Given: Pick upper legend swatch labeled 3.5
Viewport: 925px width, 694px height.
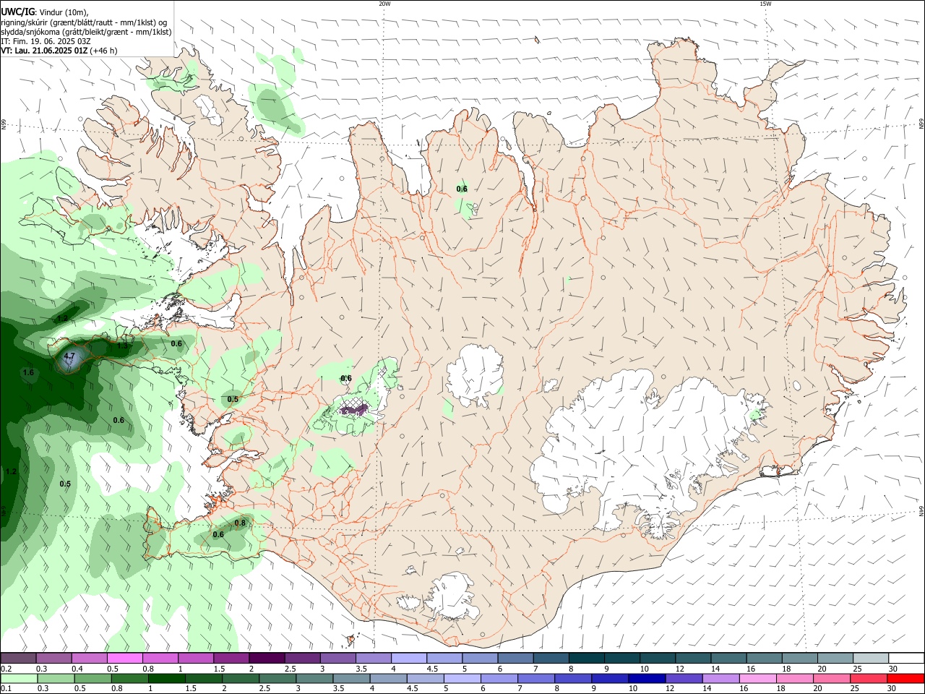Looking at the screenshot, I should click(373, 659).
